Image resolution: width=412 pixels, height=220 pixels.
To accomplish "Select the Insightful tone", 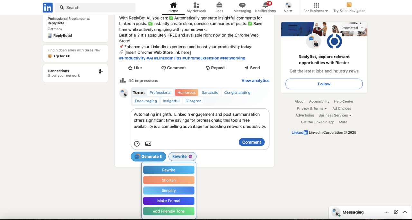I will click(171, 101).
